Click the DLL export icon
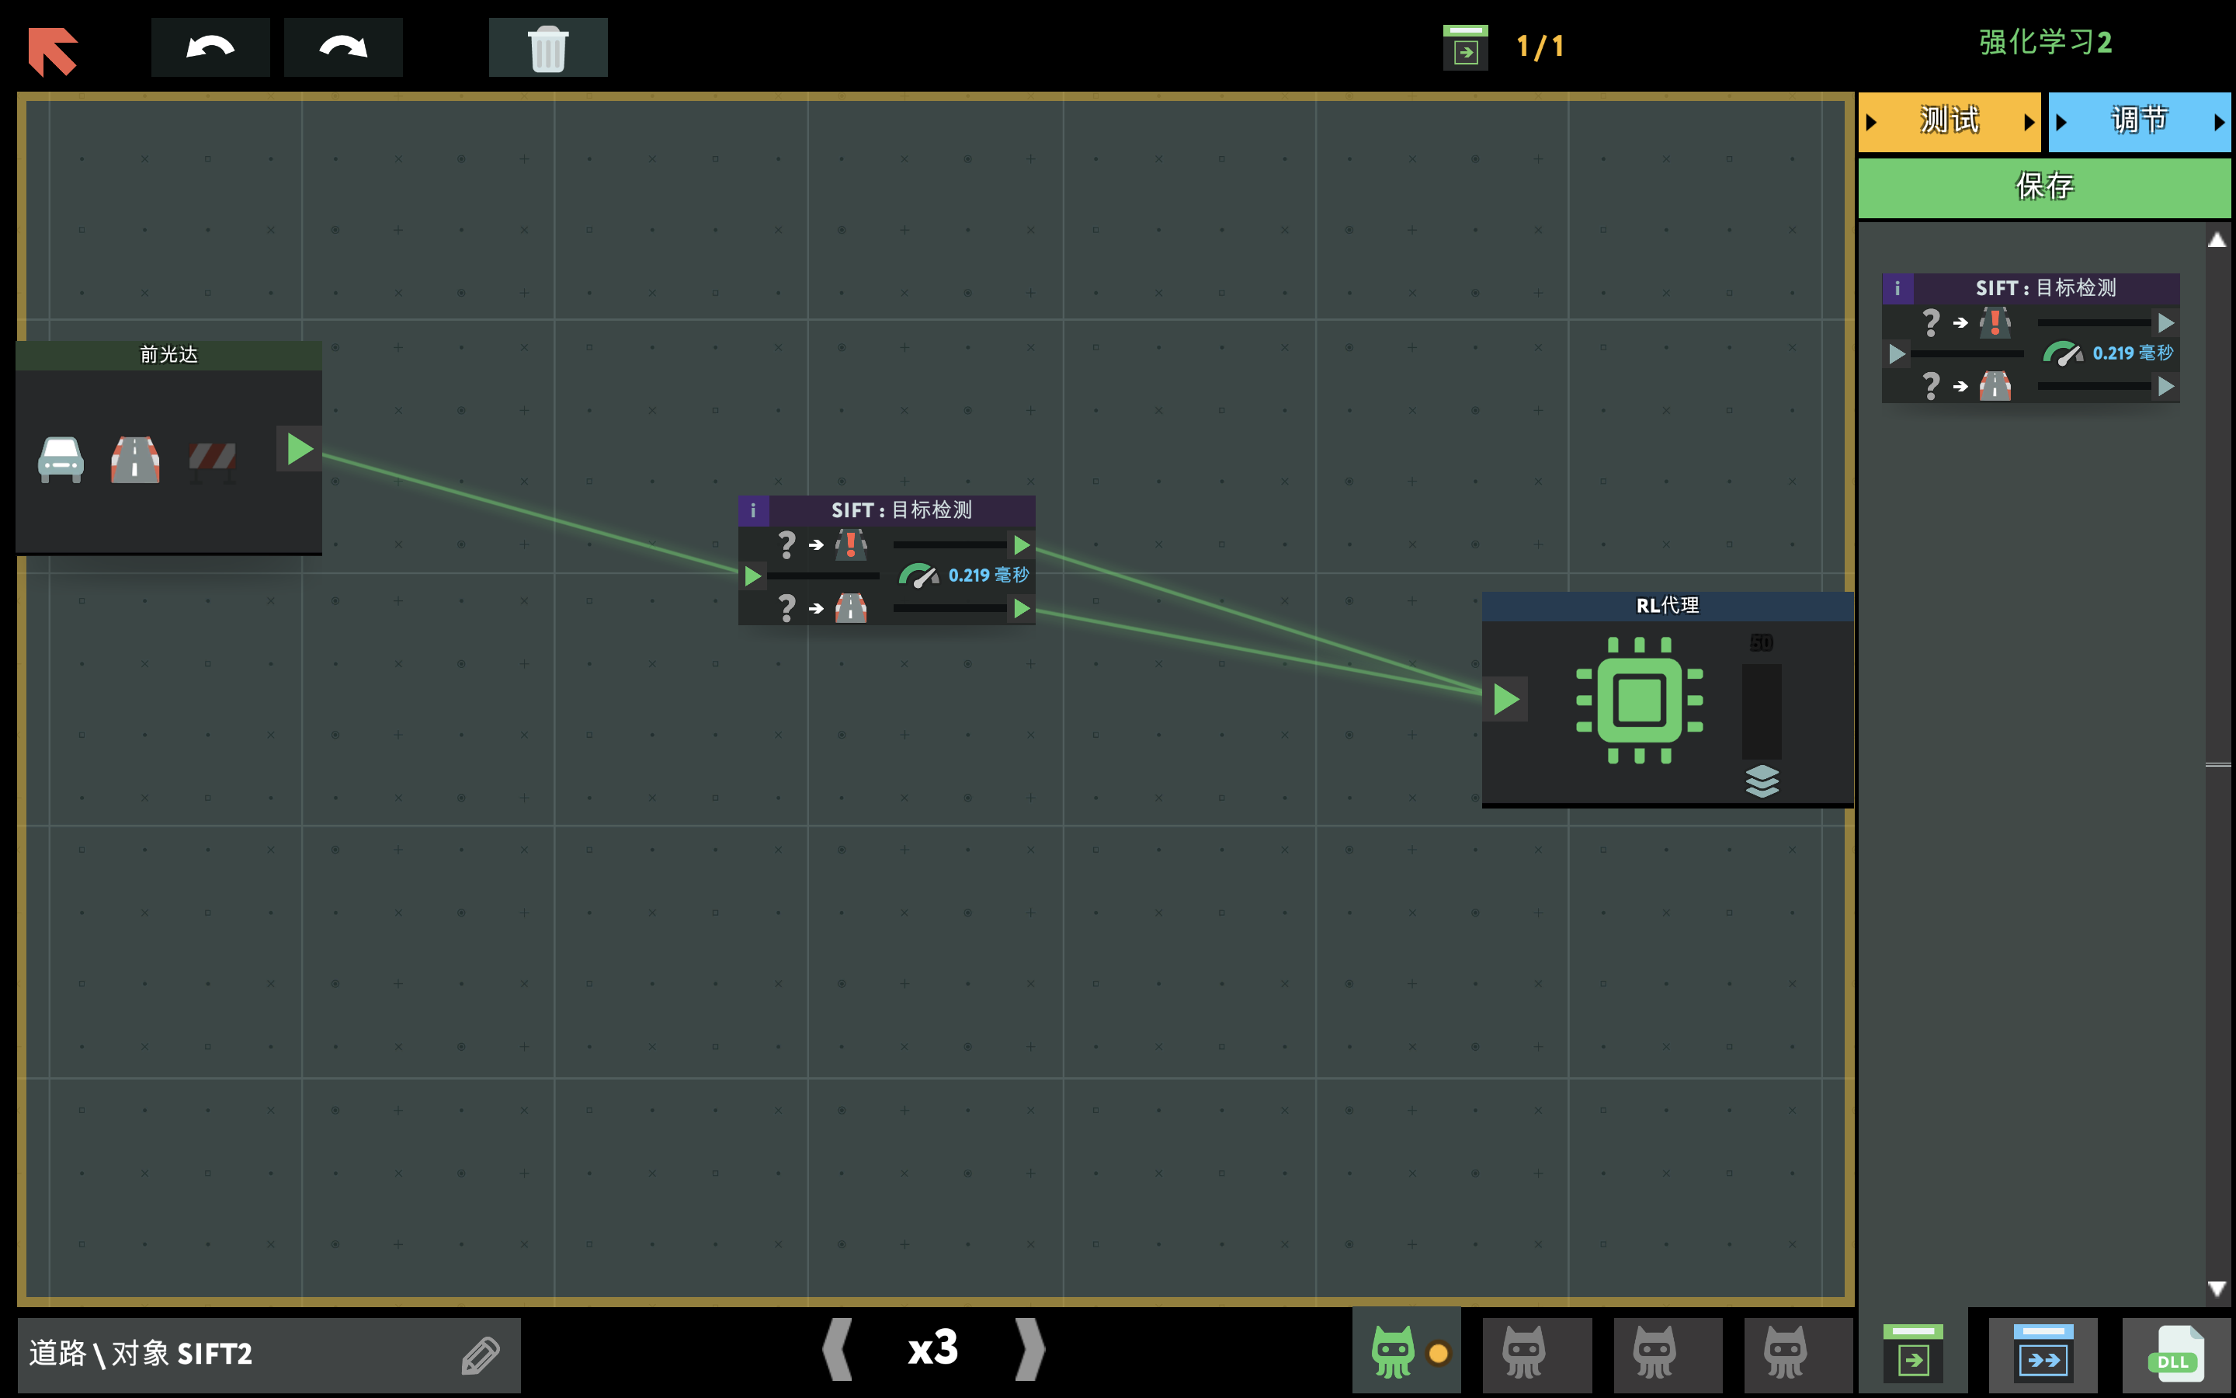 click(2176, 1355)
